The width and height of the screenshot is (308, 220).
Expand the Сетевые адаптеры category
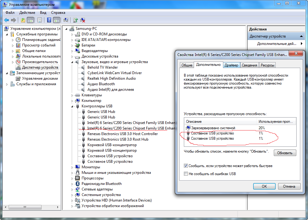[72, 190]
